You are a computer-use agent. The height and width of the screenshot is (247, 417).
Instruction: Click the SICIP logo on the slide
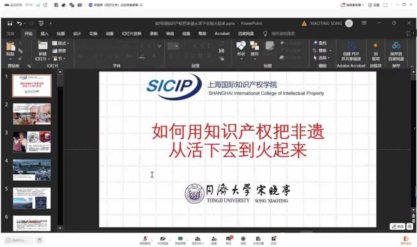click(174, 86)
